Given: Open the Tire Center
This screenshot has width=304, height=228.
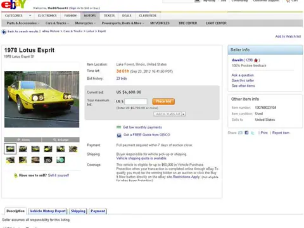Looking at the screenshot, I should click(187, 23).
